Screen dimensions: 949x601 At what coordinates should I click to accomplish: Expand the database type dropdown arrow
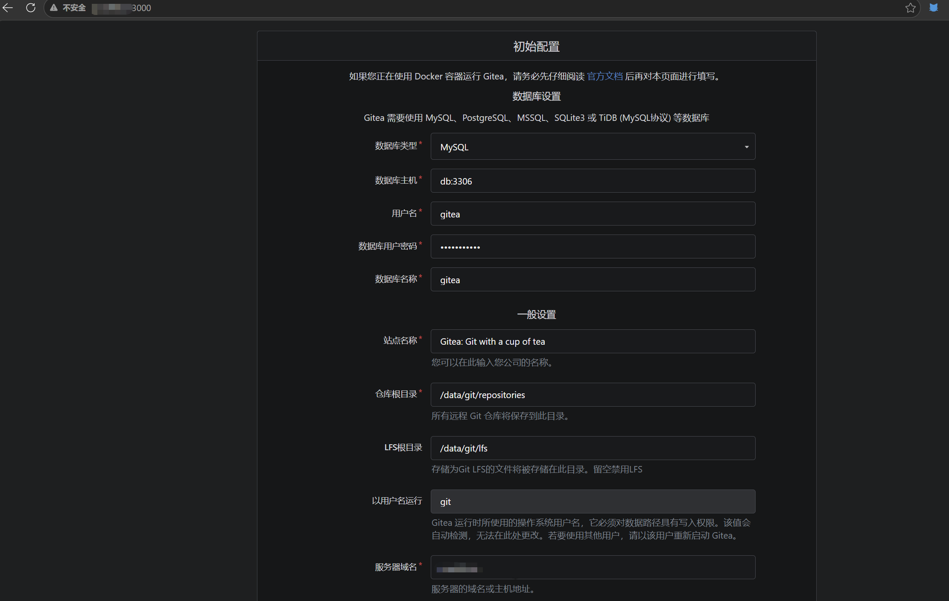click(747, 147)
